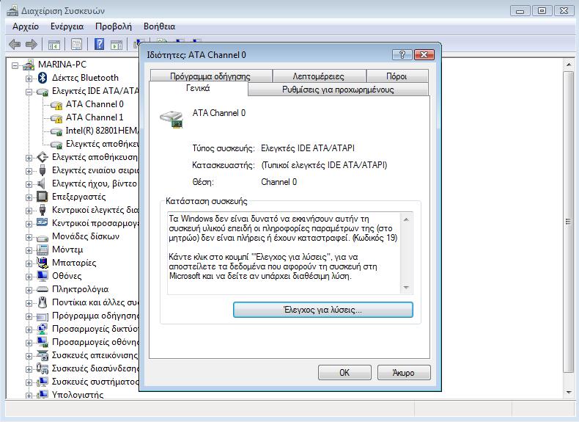This screenshot has height=422, width=579.
Task: Click the blue Help question mark toolbar icon
Action: click(x=100, y=44)
